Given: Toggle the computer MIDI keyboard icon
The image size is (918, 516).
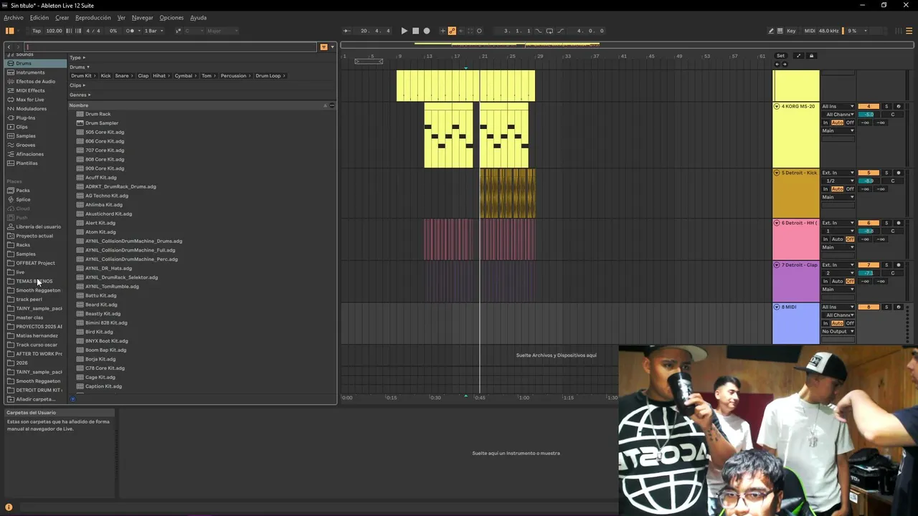Looking at the screenshot, I should 780,31.
